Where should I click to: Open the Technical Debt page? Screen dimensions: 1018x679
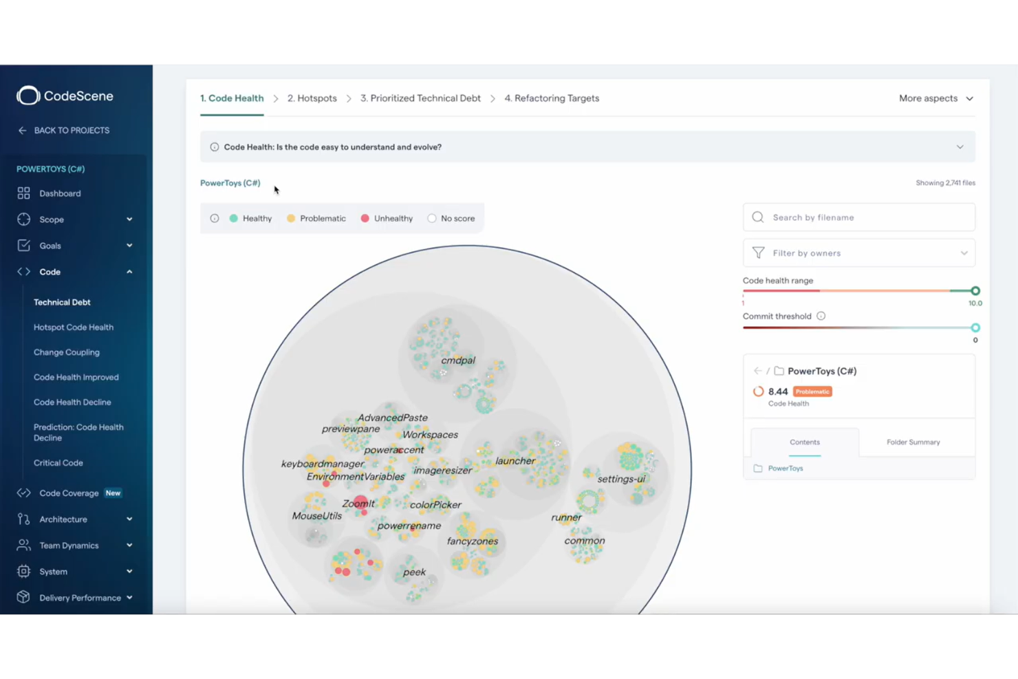[x=62, y=302]
